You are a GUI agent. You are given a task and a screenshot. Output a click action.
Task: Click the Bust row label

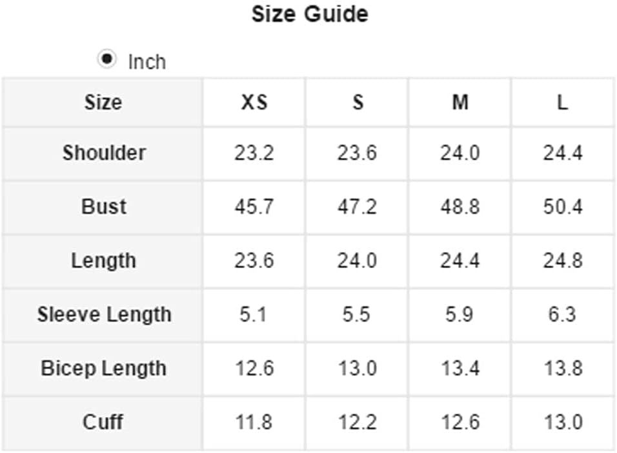pyautogui.click(x=104, y=207)
